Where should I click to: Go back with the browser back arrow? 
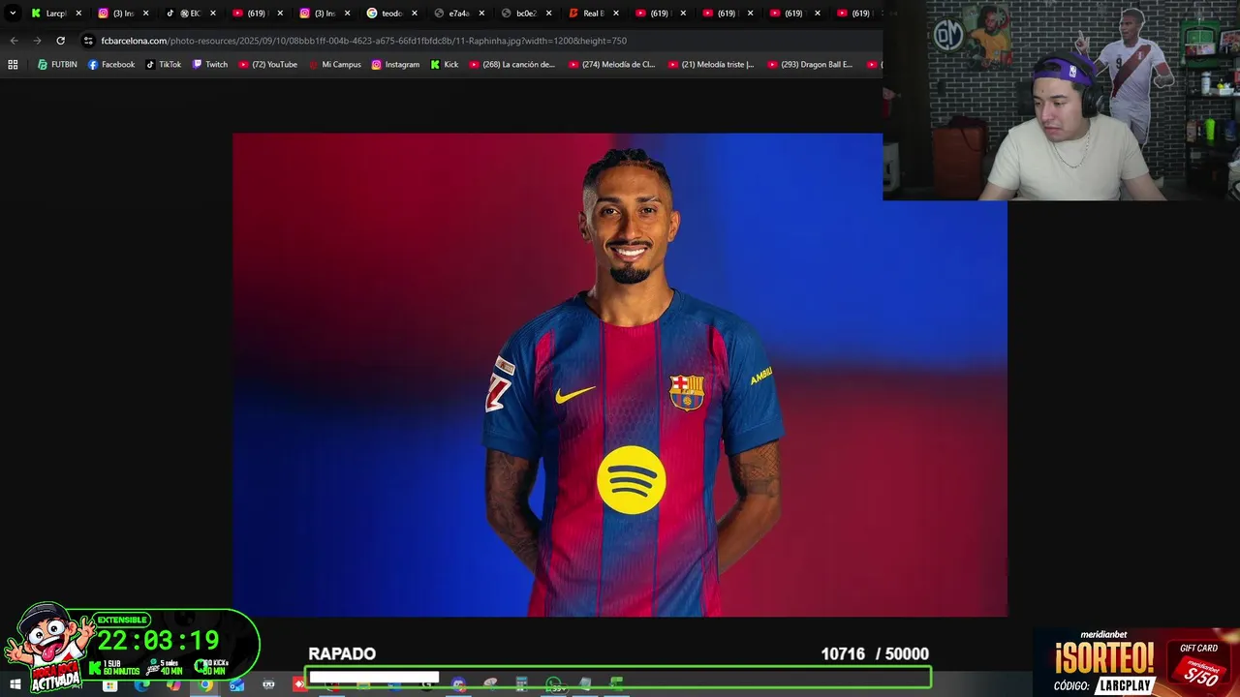(x=14, y=41)
